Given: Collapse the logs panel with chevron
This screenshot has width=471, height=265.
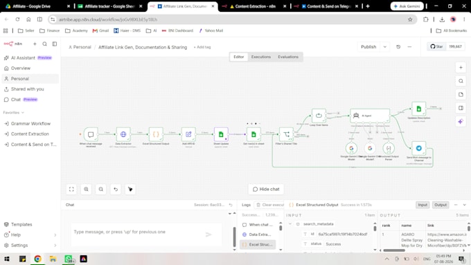Looking at the screenshot, I should pos(464,205).
